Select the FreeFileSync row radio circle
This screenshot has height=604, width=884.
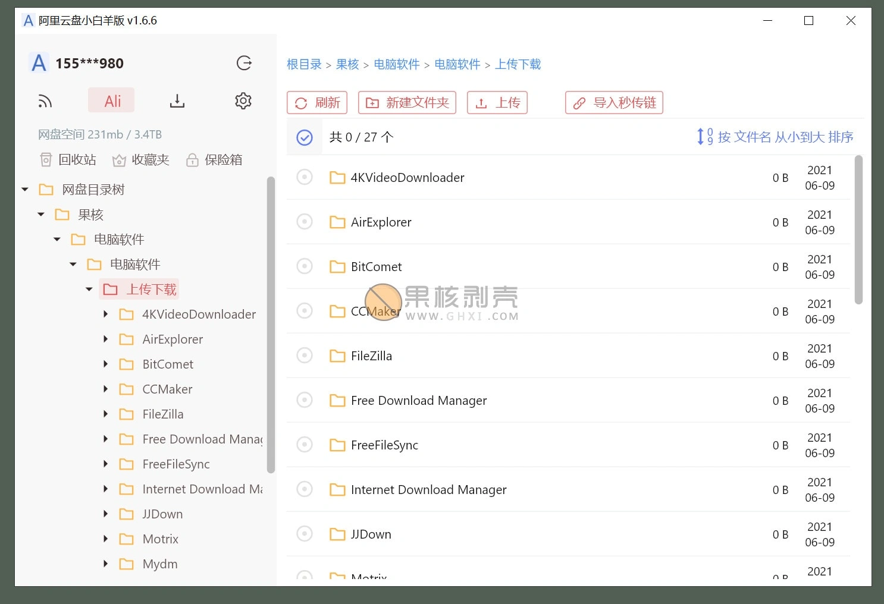click(305, 445)
